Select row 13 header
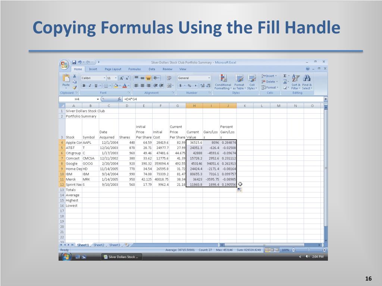The image size is (382, 286). click(62, 190)
